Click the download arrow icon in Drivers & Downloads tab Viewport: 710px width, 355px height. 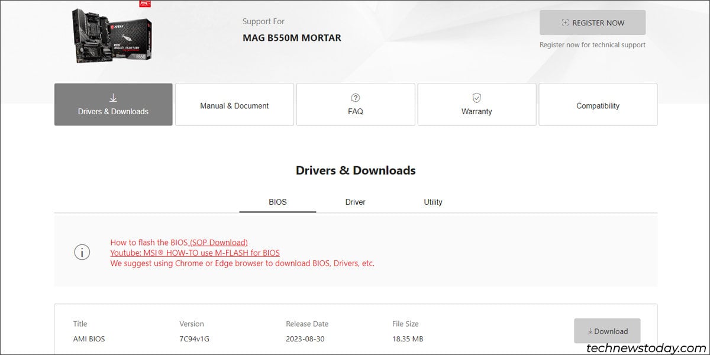pos(113,98)
